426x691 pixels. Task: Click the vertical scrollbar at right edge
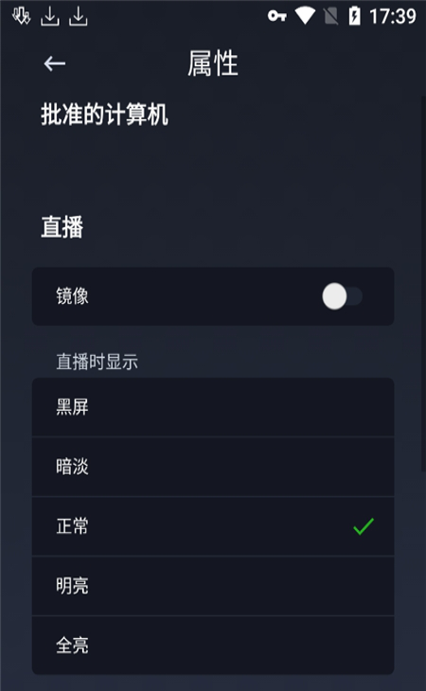click(x=423, y=282)
